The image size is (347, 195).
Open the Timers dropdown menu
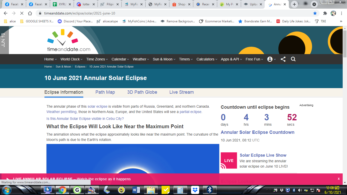186,59
